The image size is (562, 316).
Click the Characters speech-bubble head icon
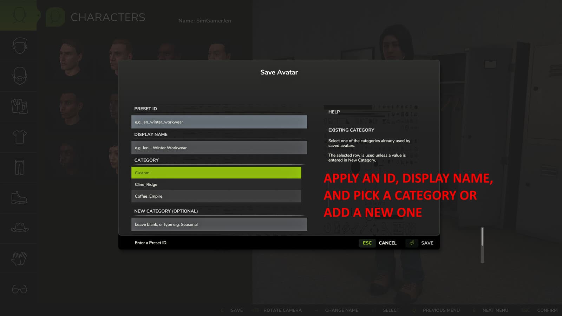(55, 17)
